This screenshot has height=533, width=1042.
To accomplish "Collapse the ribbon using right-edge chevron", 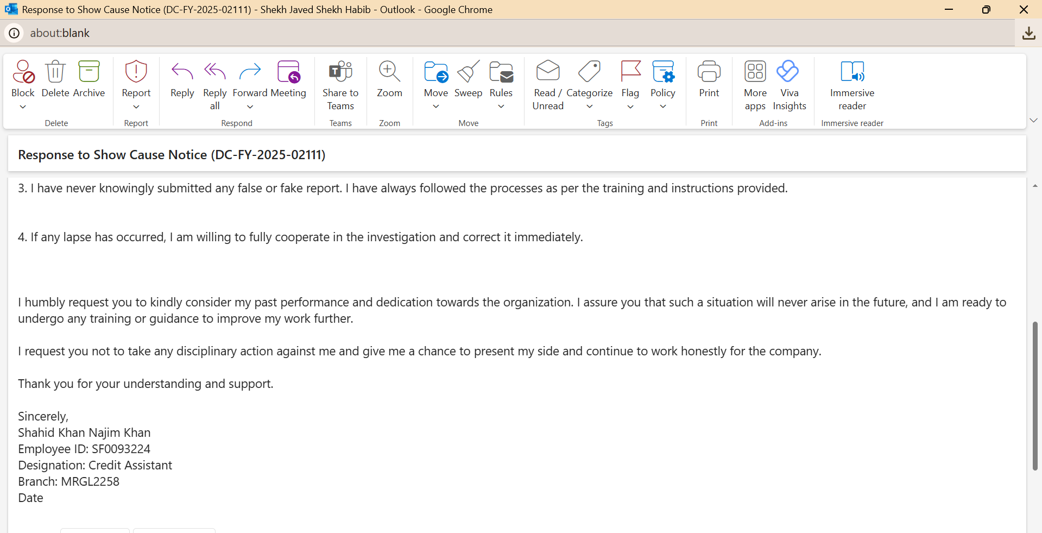I will coord(1033,121).
